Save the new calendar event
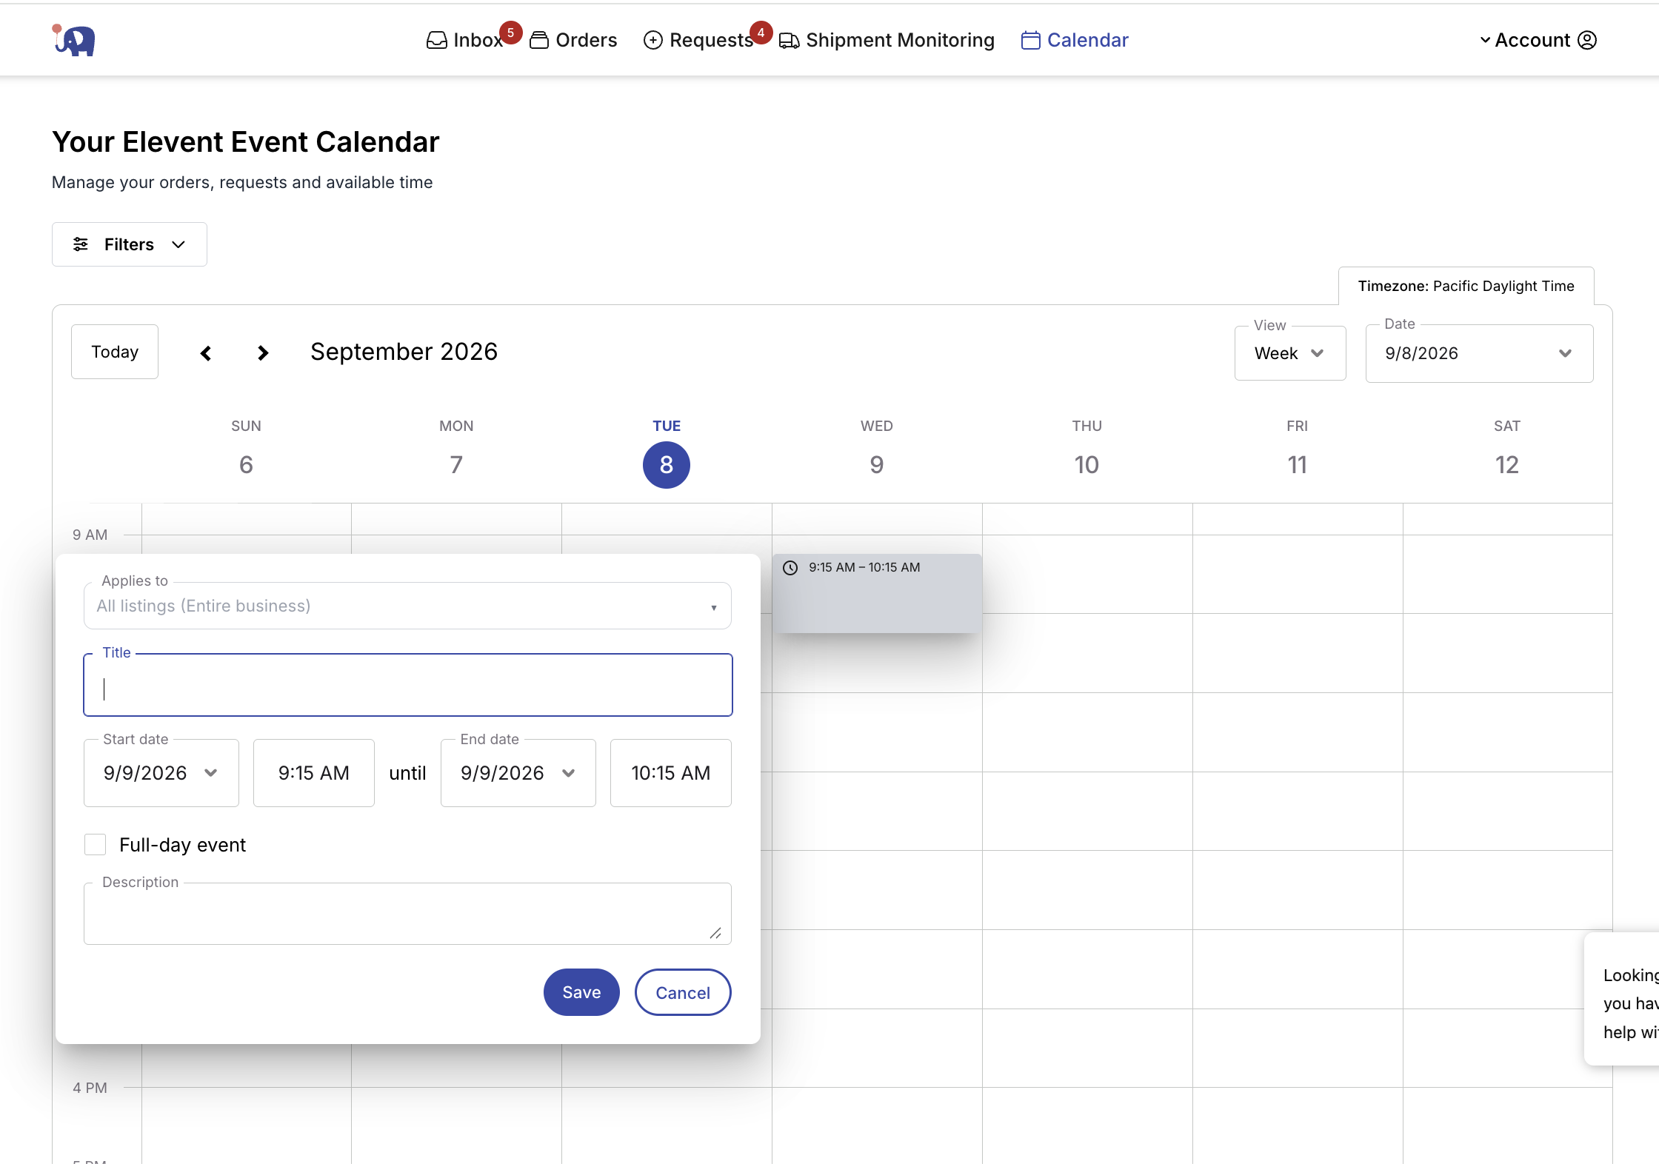The width and height of the screenshot is (1659, 1164). click(581, 992)
